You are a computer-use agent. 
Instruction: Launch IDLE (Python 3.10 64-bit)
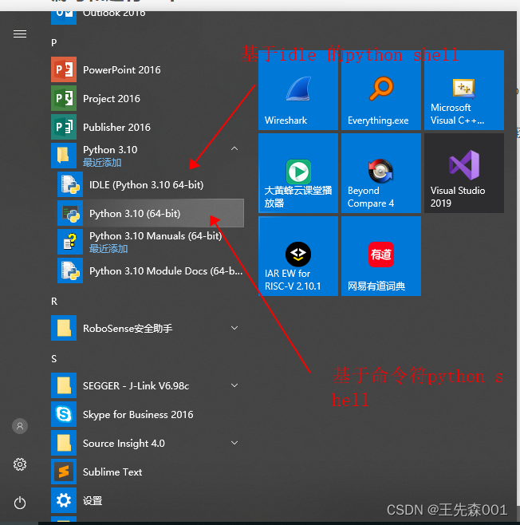[151, 184]
